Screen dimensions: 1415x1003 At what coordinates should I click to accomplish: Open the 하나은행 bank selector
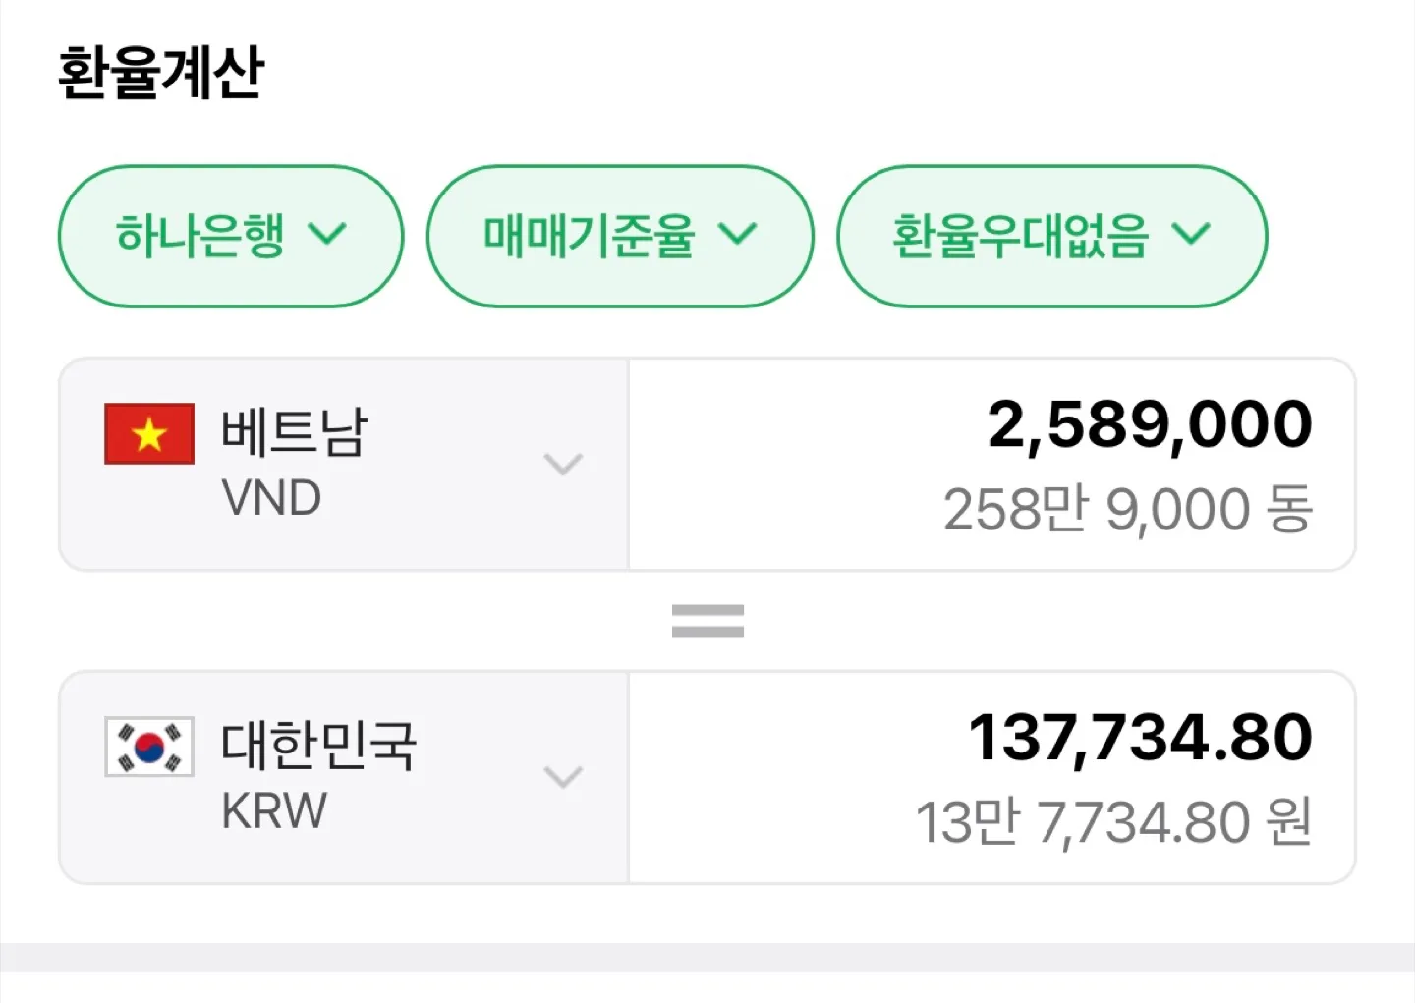tap(231, 236)
